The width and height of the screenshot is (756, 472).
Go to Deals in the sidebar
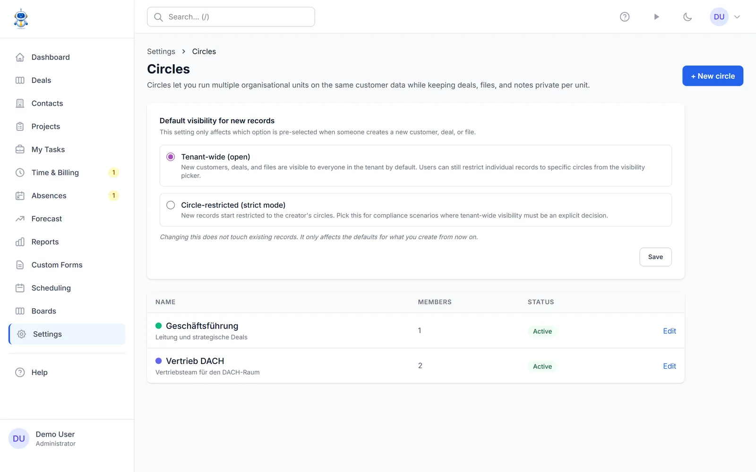[x=67, y=80]
